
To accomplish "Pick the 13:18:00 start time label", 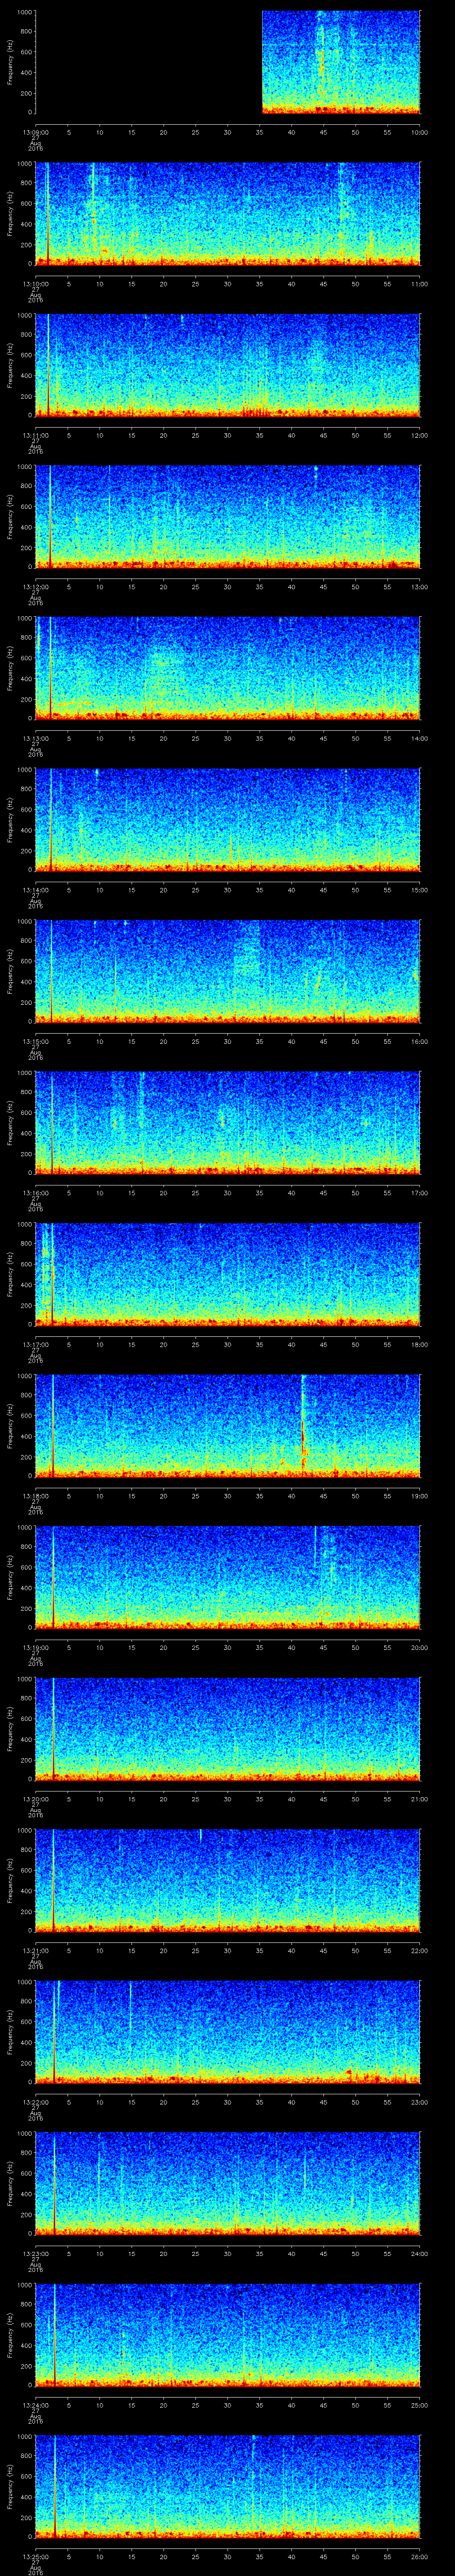I will pos(35,1496).
